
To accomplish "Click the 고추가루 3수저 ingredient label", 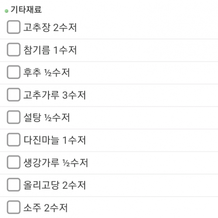I will (54, 95).
